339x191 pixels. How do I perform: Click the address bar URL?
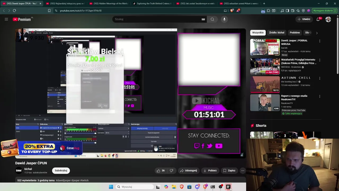[x=81, y=11]
